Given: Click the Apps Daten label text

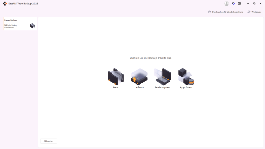Looking at the screenshot, I should pyautogui.click(x=186, y=87).
